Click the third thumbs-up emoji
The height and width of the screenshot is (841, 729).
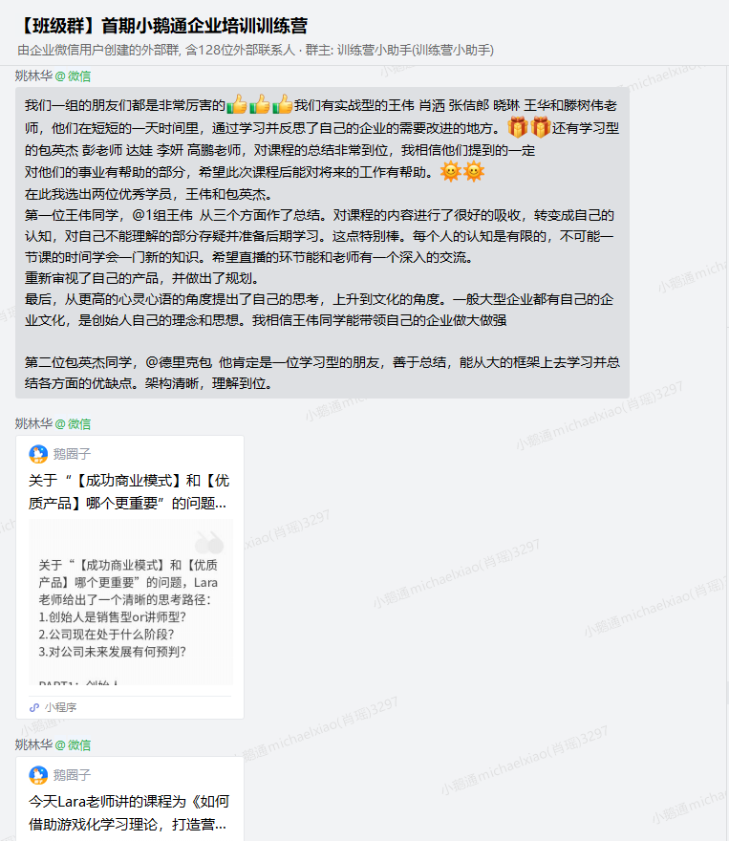coord(283,104)
